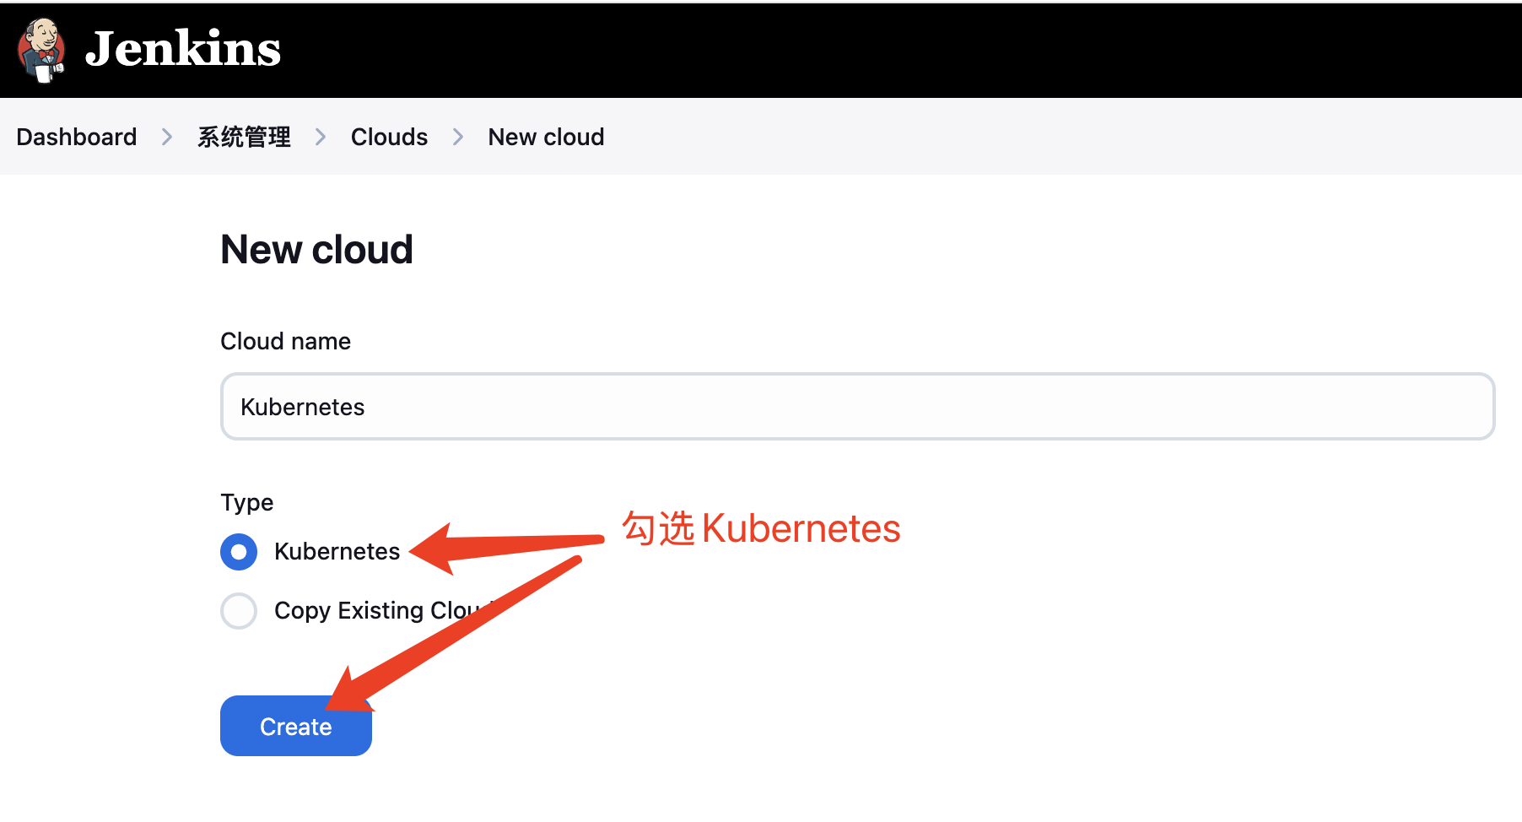Screen dimensions: 1522x822
Task: Click the Kubernetes type option label
Action: point(337,552)
